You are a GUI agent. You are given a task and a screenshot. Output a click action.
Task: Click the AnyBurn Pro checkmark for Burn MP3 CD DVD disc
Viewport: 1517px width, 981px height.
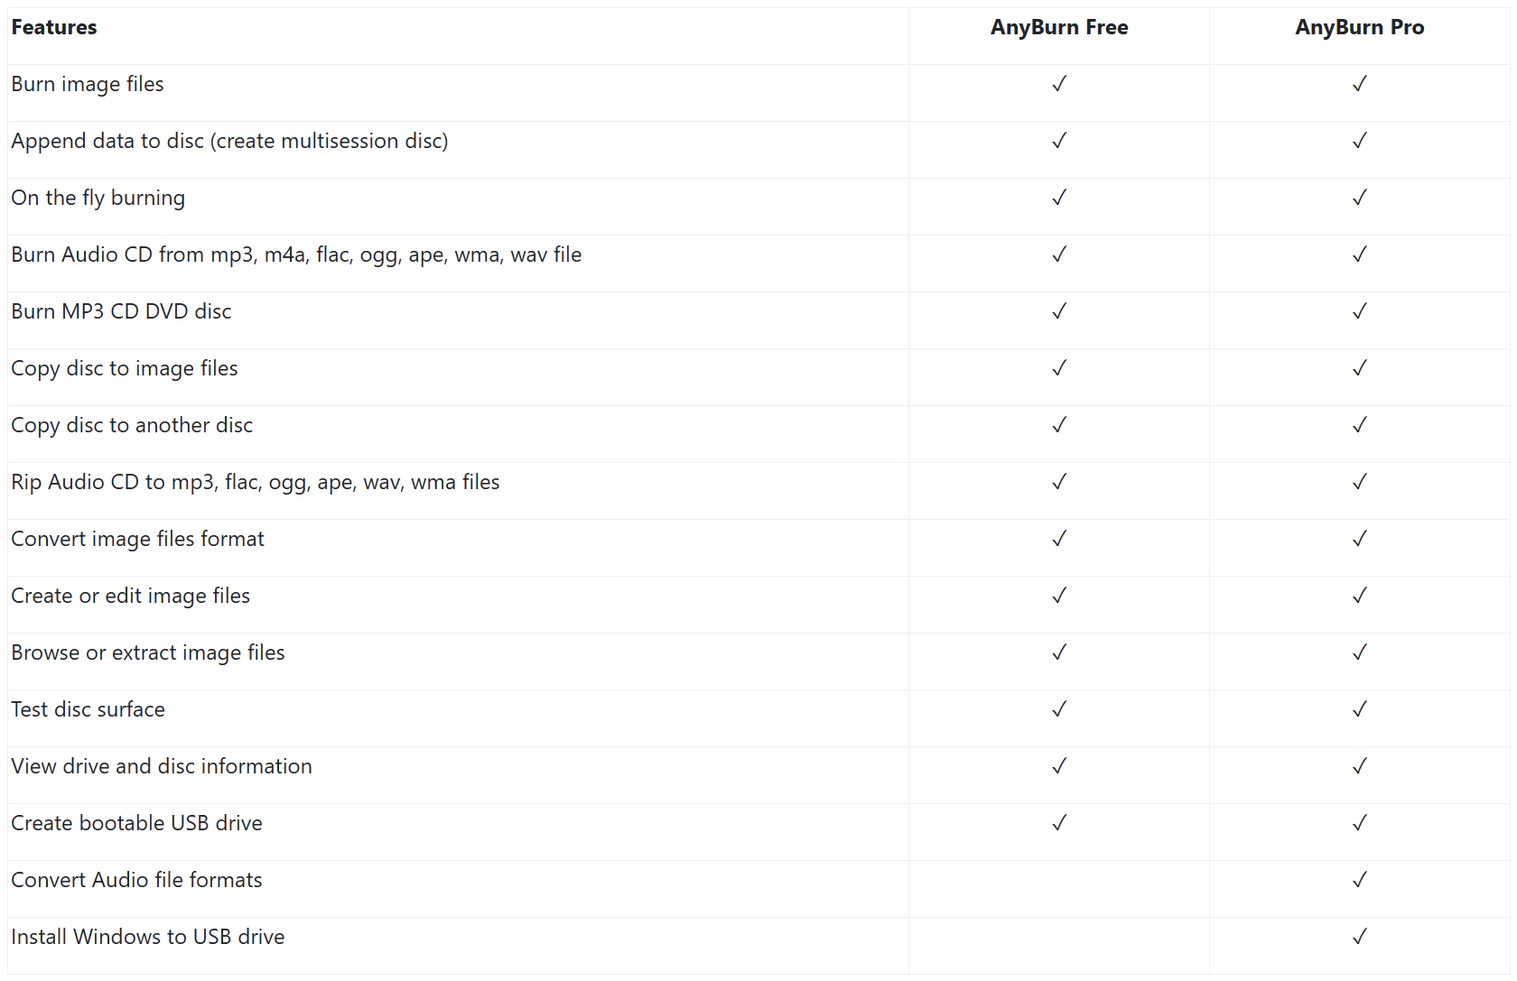click(1359, 311)
